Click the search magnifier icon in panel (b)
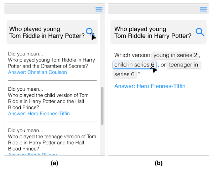 pos(200,32)
